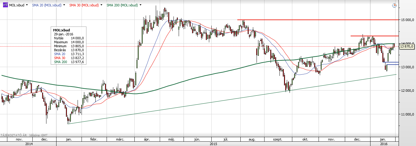Select the current price tag 13 870,0
This screenshot has width=416, height=146.
[x=407, y=46]
